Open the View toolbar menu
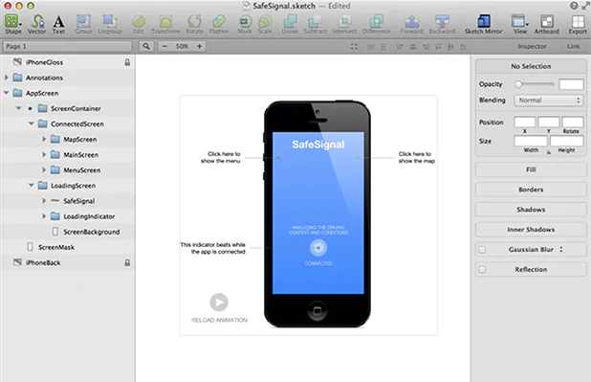 [x=519, y=21]
